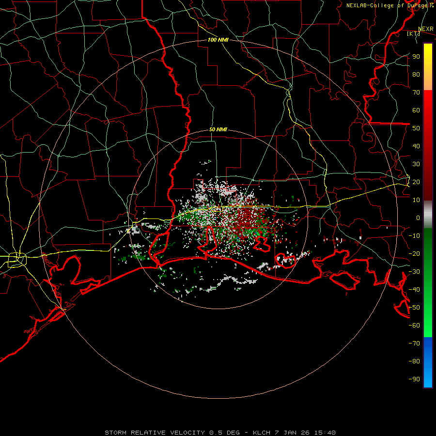Click the "100 NMI" range ring label
The image size is (436, 436).
coord(218,40)
